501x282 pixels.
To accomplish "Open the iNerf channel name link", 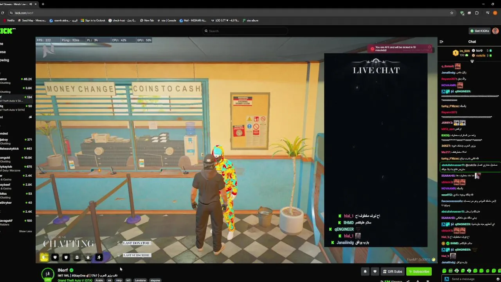I will pos(63,270).
